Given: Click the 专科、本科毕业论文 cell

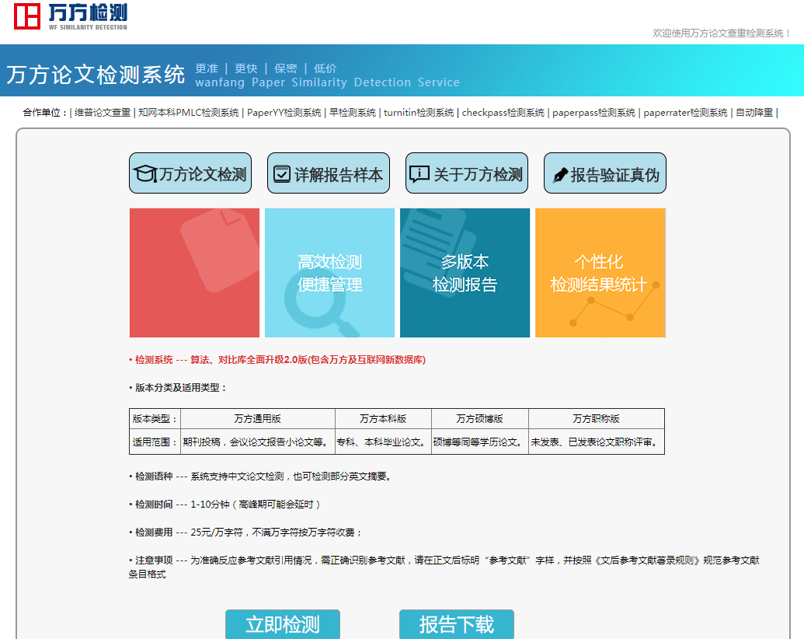Looking at the screenshot, I should (383, 442).
